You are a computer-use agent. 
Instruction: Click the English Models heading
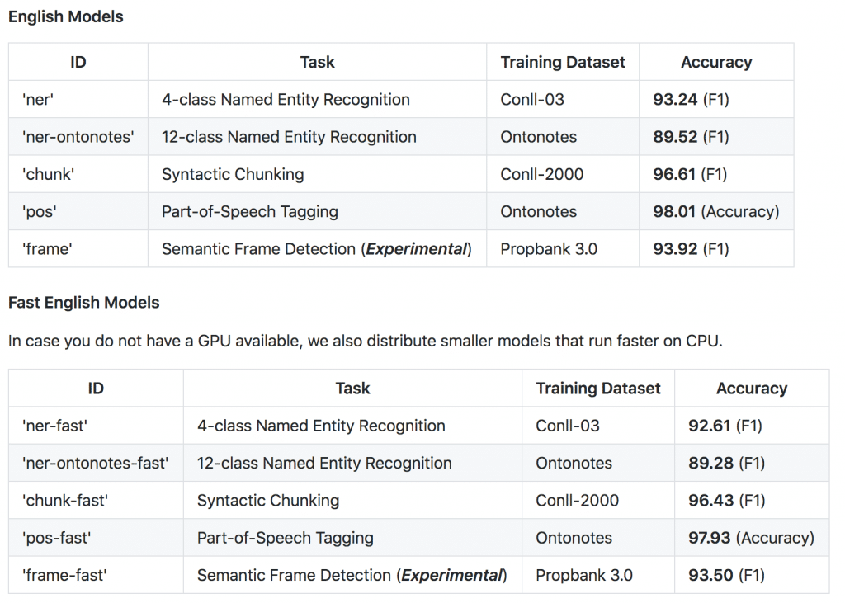pyautogui.click(x=66, y=16)
